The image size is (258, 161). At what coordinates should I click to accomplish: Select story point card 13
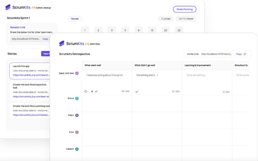pyautogui.click(x=152, y=30)
